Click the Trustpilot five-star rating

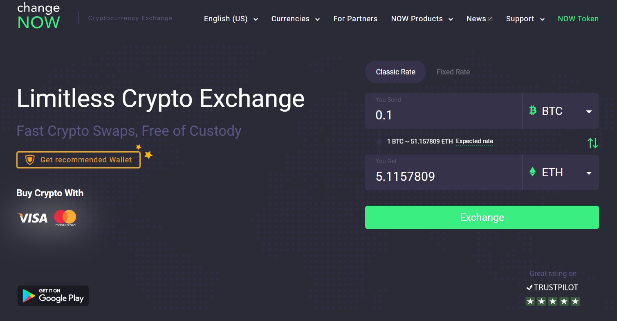tap(552, 301)
